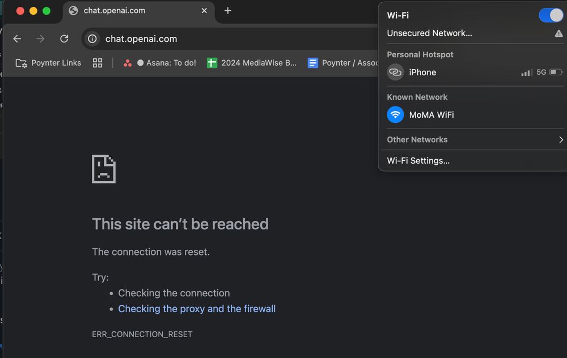Viewport: 567px width, 358px height.
Task: Click "The connection was reset." message
Action: (x=151, y=252)
